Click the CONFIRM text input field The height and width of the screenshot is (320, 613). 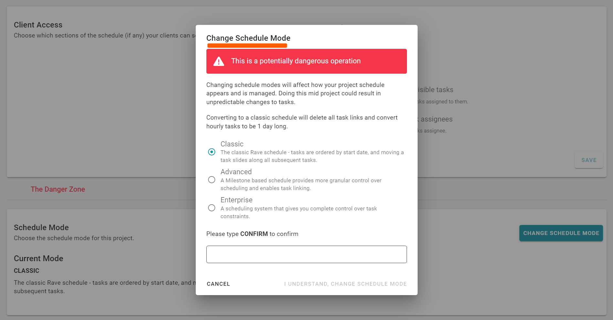click(x=306, y=254)
